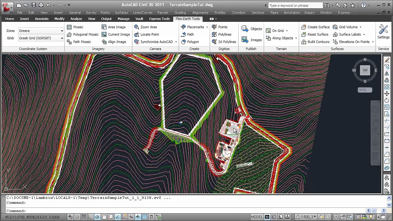This screenshot has width=393, height=221.
Task: Open the annotation scale 1:500 dropdown
Action: tap(309, 217)
